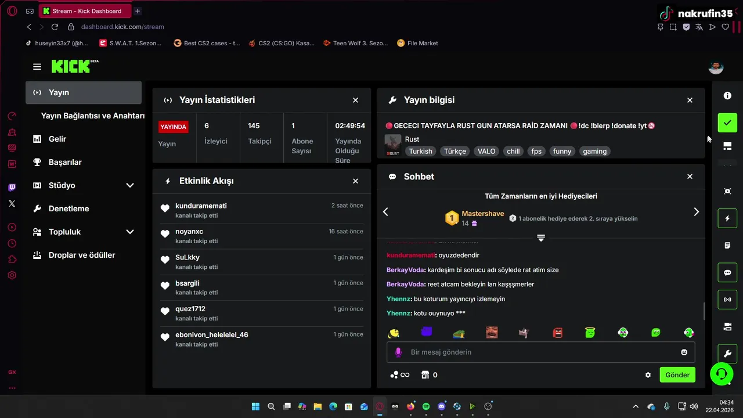This screenshot has height=418, width=743.
Task: Insert the yellow Pac-Man emote
Action: tap(394, 333)
